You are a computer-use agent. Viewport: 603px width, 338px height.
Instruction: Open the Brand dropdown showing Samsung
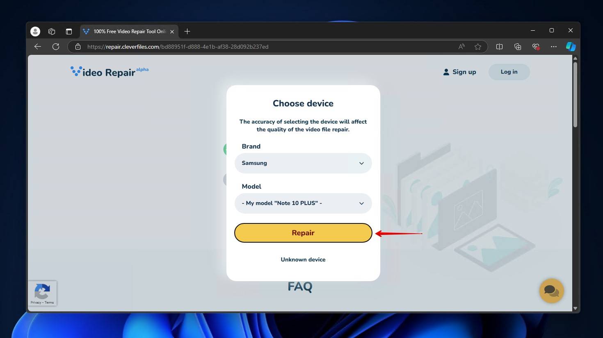click(x=303, y=163)
